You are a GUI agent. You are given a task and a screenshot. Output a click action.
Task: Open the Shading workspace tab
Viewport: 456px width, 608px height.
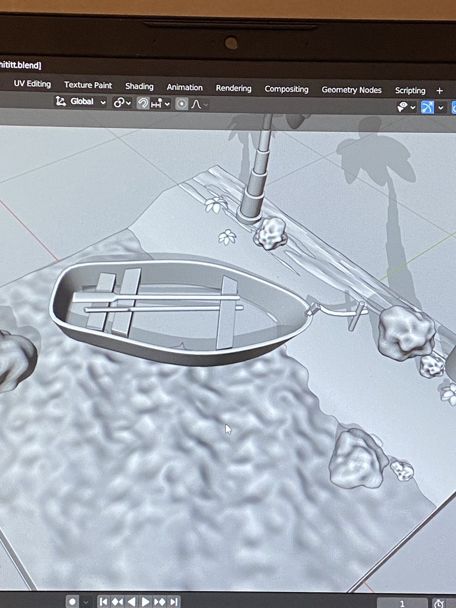139,86
